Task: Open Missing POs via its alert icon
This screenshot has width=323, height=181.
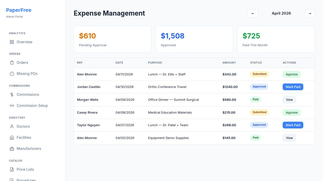Action: pos(12,73)
